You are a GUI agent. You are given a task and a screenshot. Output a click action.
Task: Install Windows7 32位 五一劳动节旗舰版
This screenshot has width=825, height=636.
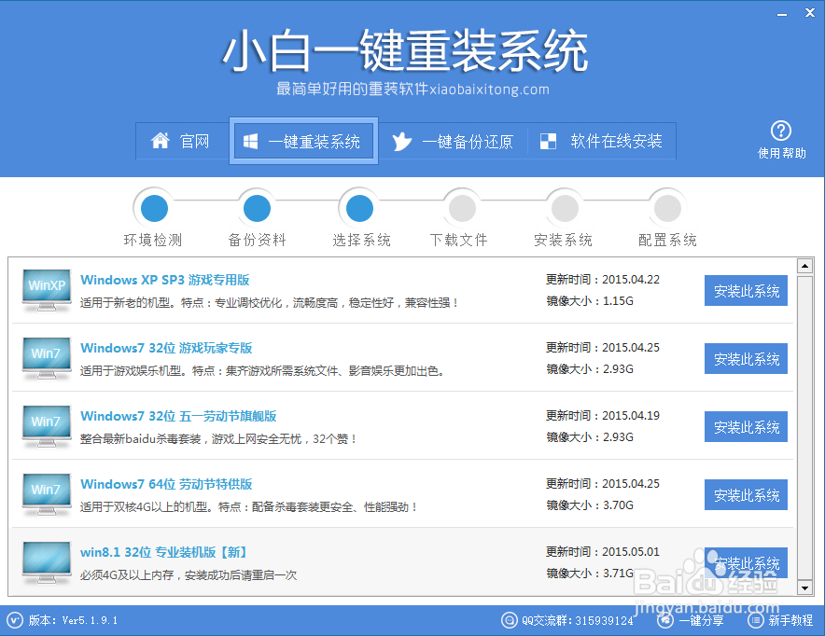pyautogui.click(x=746, y=426)
